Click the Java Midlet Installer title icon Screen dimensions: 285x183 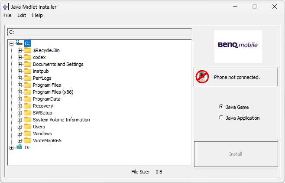coord(5,7)
